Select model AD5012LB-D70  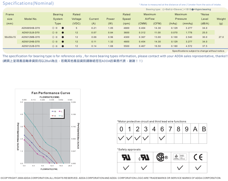click(x=31, y=32)
